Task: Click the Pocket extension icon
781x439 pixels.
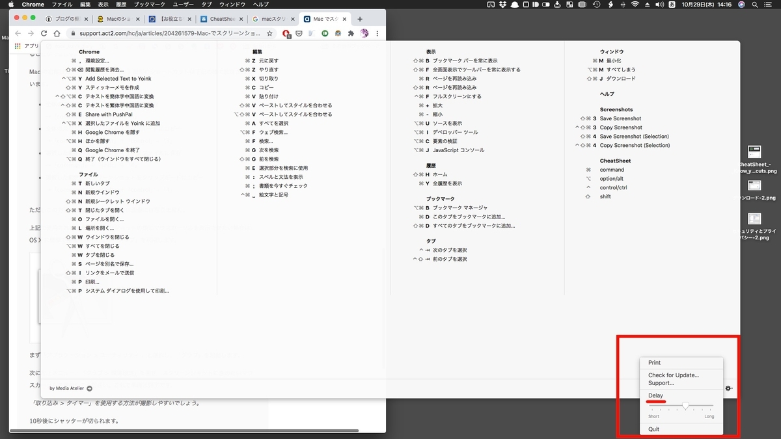Action: click(x=299, y=33)
